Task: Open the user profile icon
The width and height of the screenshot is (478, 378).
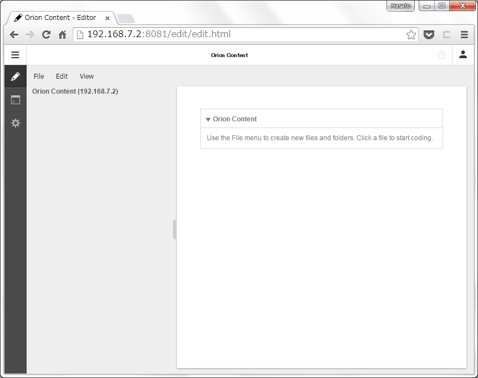Action: (463, 55)
